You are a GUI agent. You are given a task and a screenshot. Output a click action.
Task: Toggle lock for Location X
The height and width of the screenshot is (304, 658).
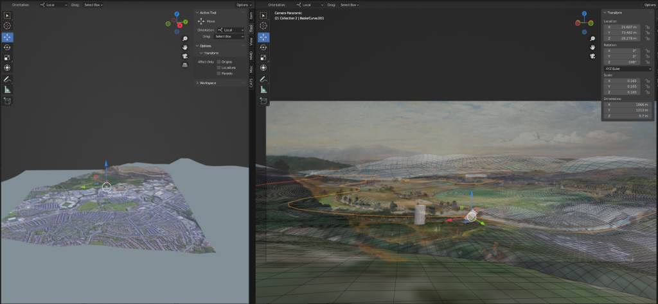click(x=648, y=27)
